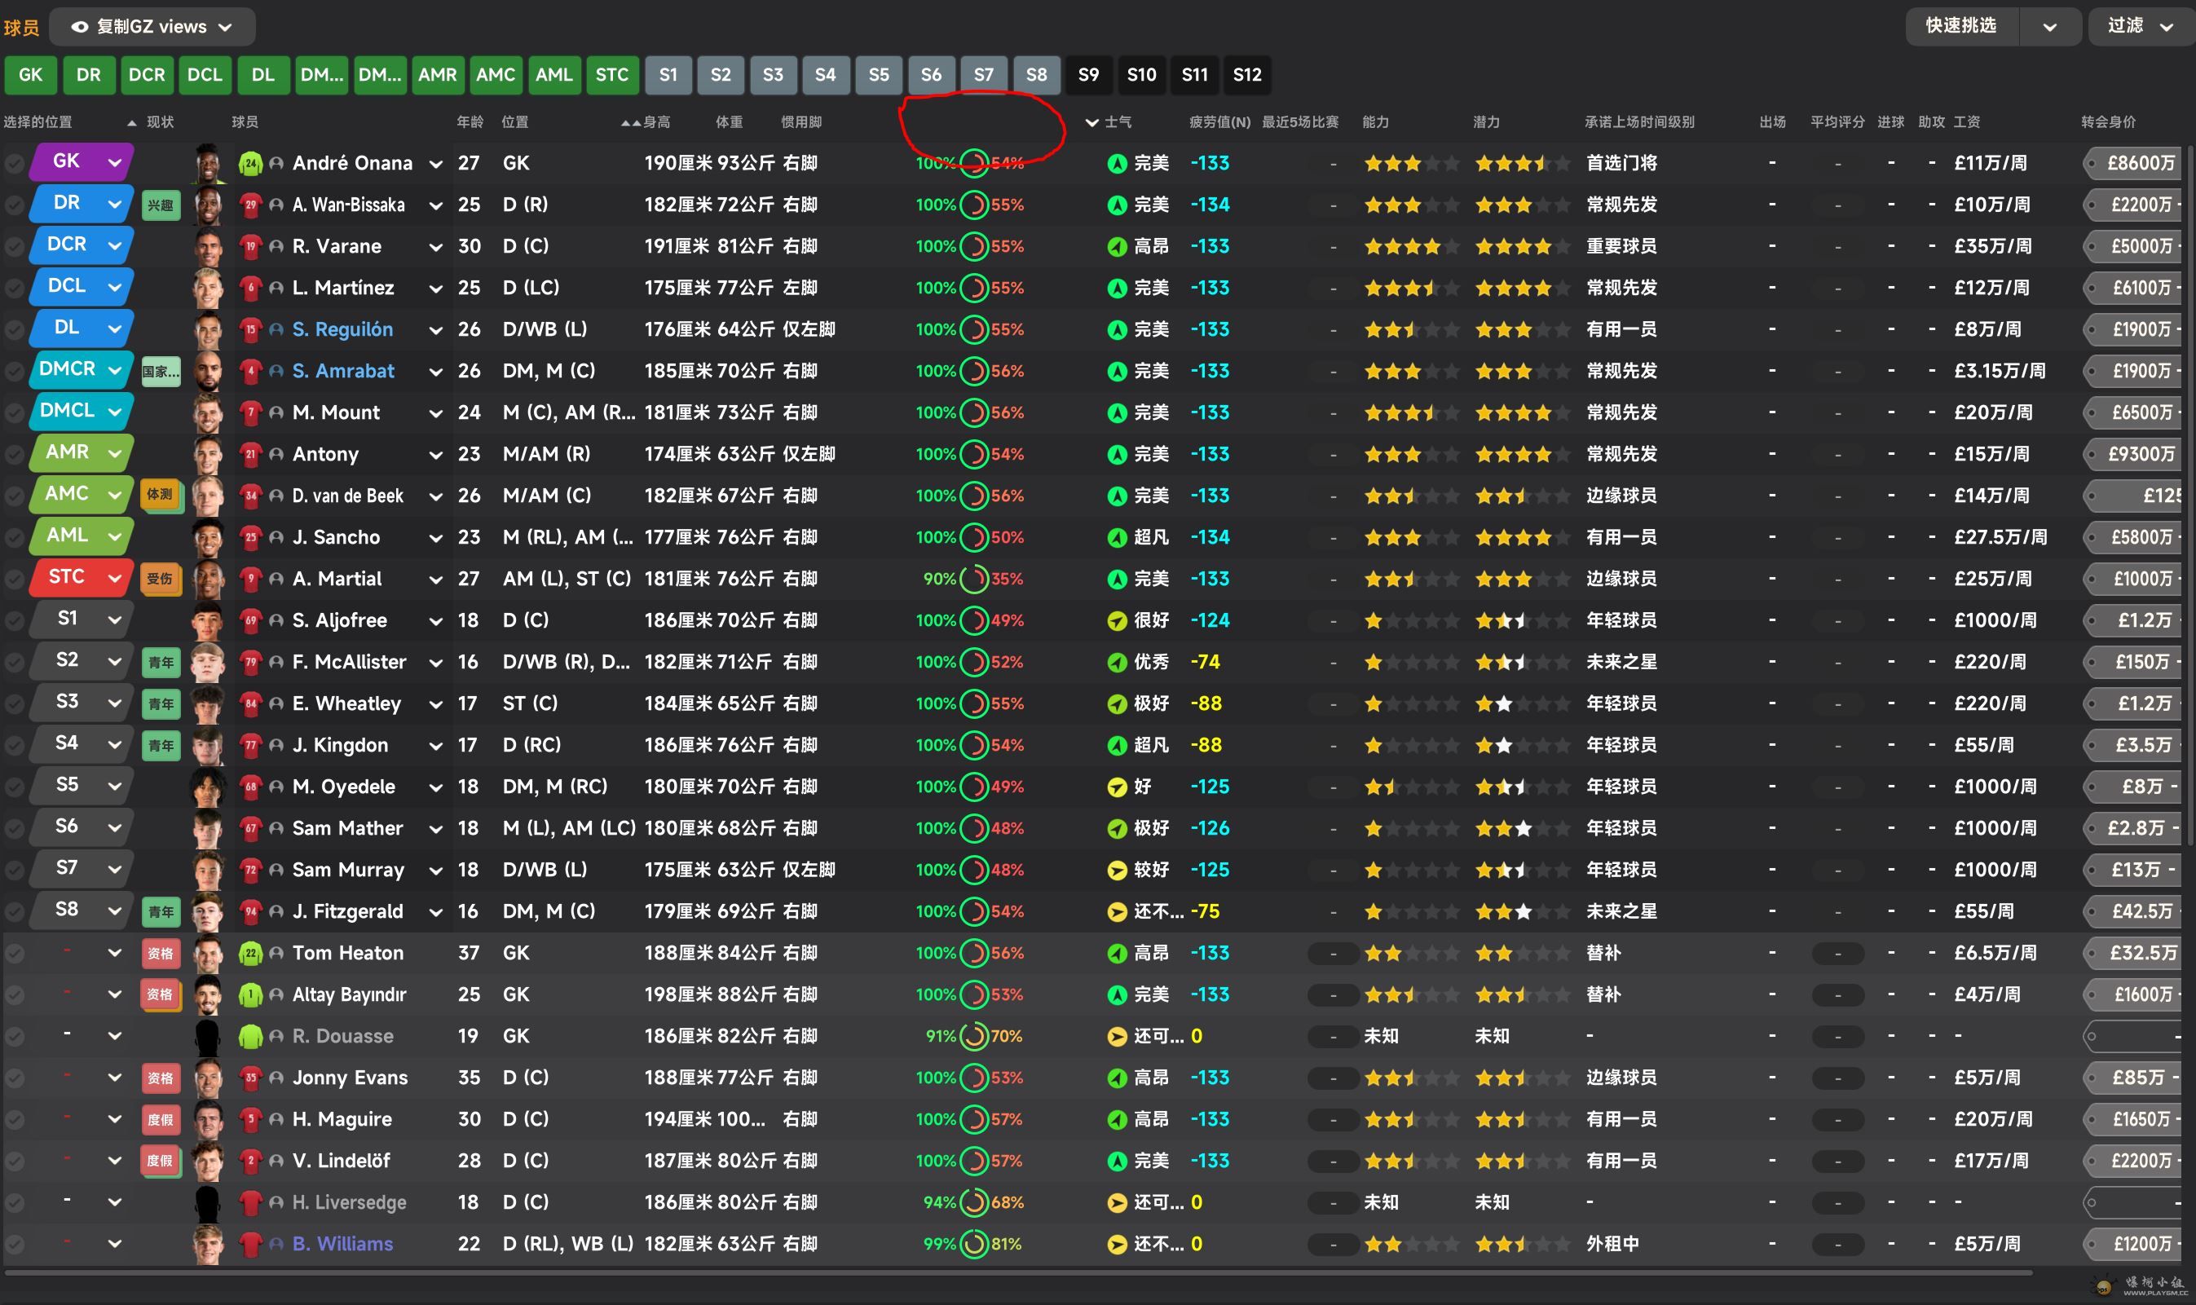This screenshot has height=1305, width=2196.
Task: Click Jonny Evans' person info icon
Action: (x=276, y=1078)
